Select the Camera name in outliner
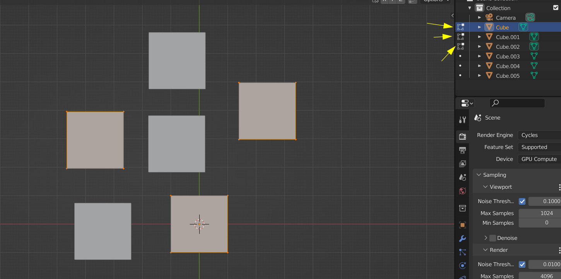The width and height of the screenshot is (561, 279). click(506, 18)
